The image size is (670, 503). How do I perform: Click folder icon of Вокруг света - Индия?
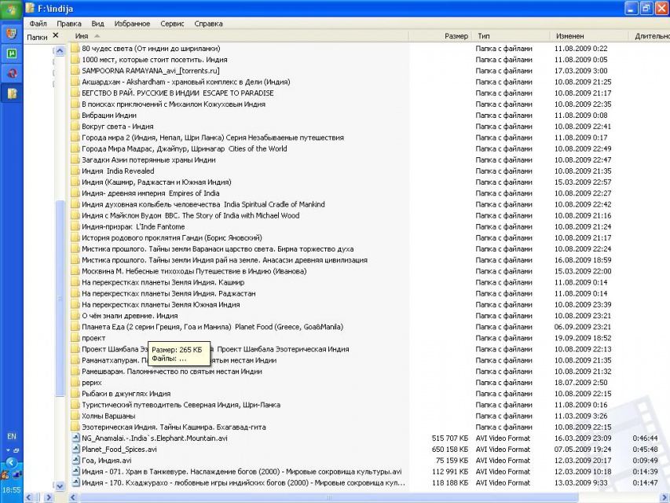(x=75, y=127)
